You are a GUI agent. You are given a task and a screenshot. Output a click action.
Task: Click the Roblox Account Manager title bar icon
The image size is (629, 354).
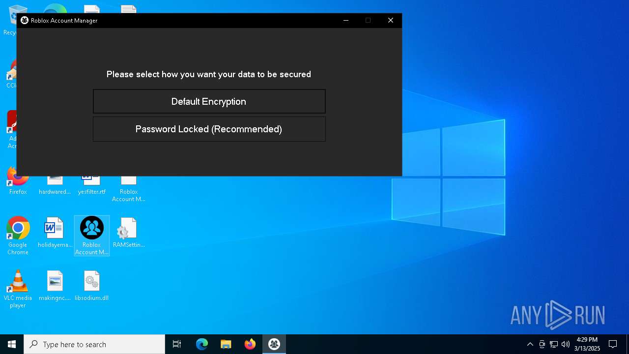pyautogui.click(x=25, y=20)
